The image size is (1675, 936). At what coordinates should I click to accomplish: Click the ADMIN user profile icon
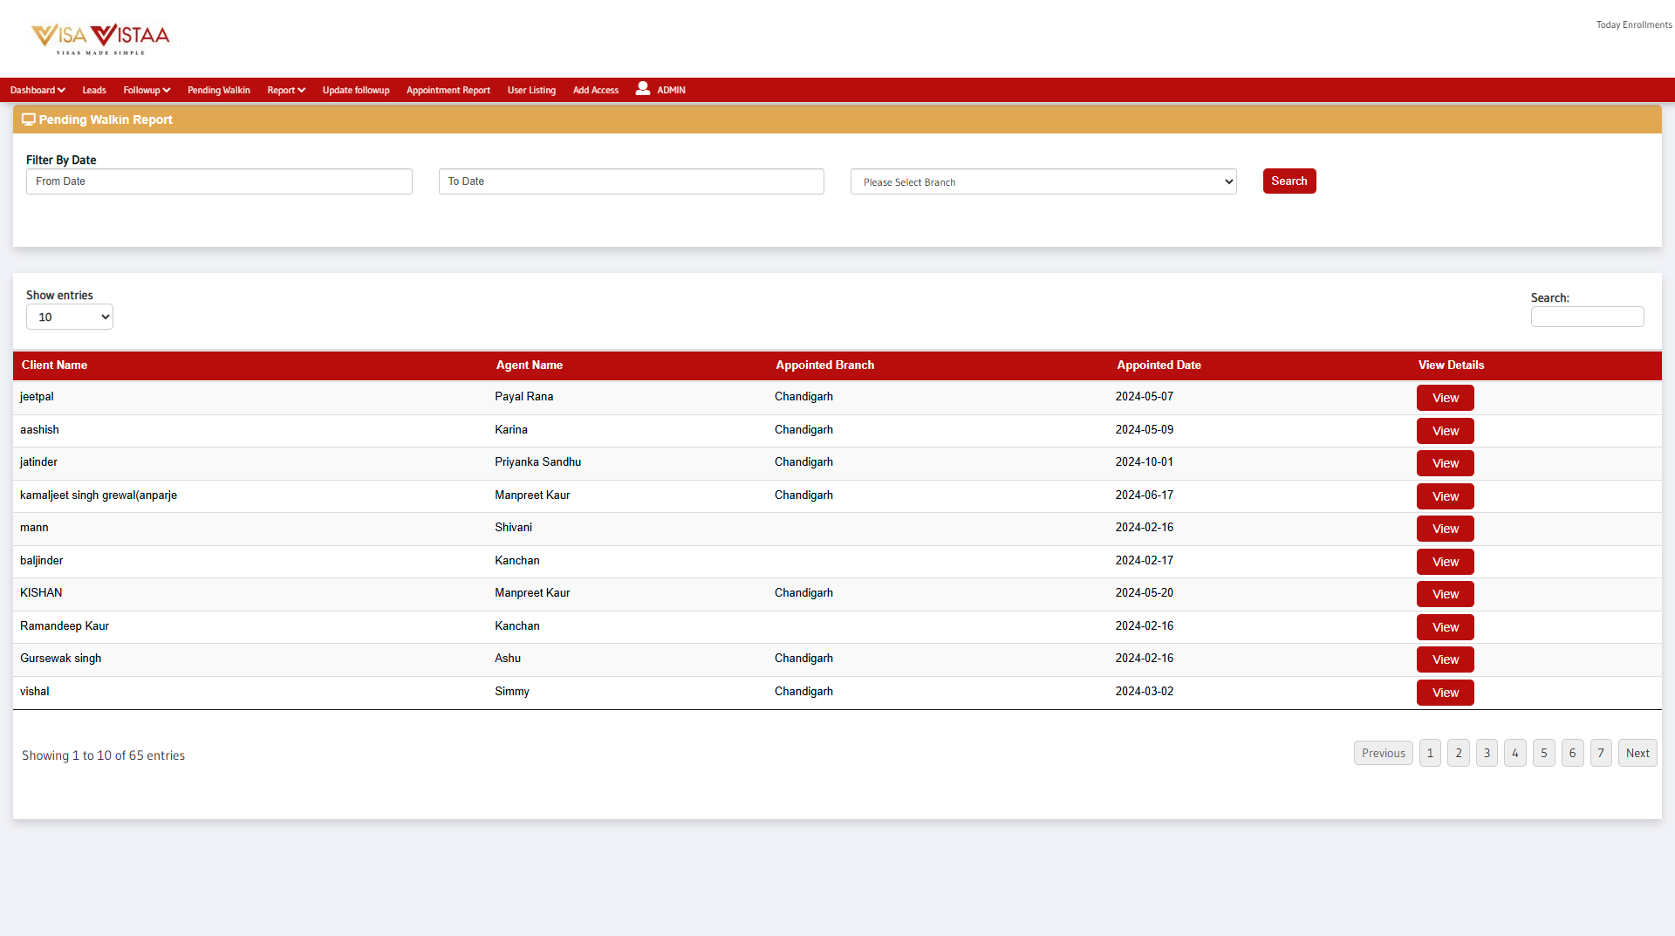coord(643,89)
